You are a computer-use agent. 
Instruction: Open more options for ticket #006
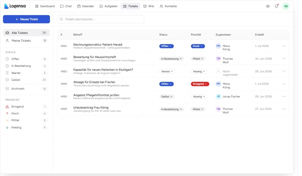point(284,109)
